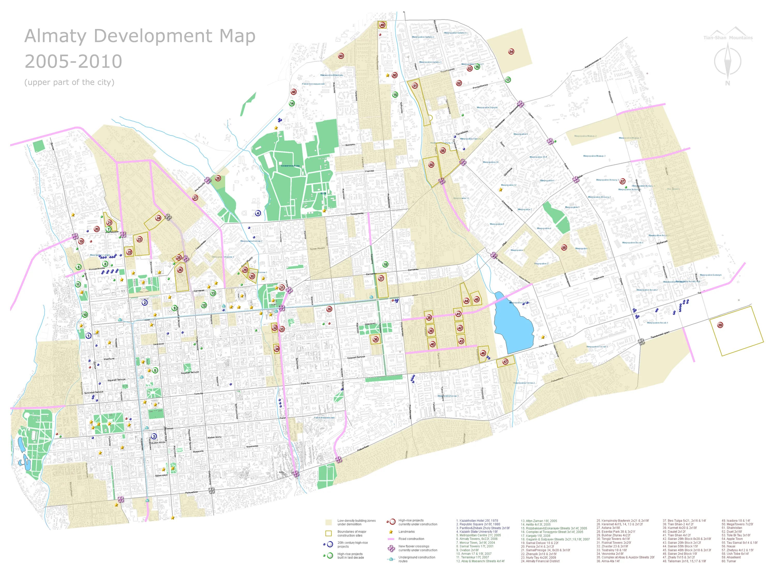The width and height of the screenshot is (776, 573).
Task: Click the 'Almaty Development Map' title
Action: click(140, 36)
